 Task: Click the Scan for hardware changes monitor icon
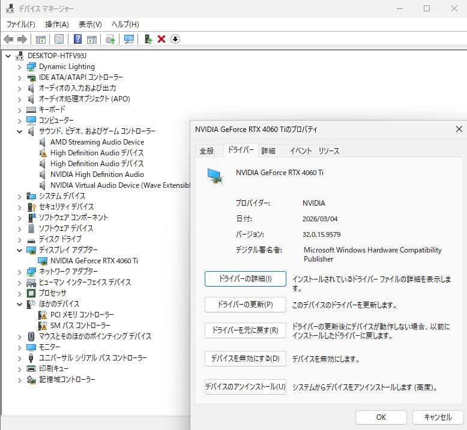tap(129, 39)
